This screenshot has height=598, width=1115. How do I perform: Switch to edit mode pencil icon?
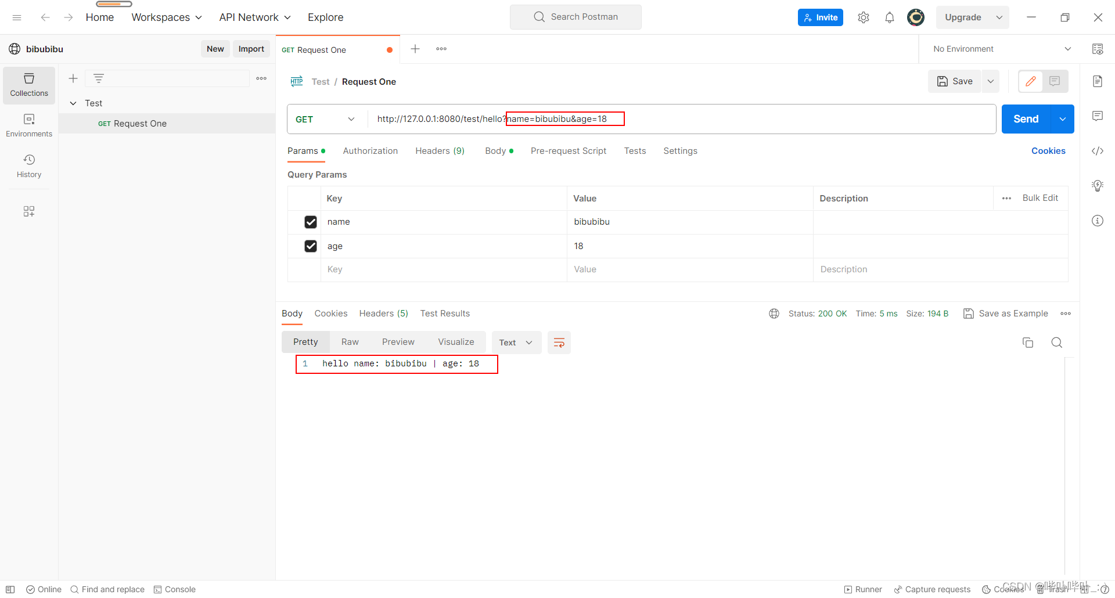(x=1031, y=81)
